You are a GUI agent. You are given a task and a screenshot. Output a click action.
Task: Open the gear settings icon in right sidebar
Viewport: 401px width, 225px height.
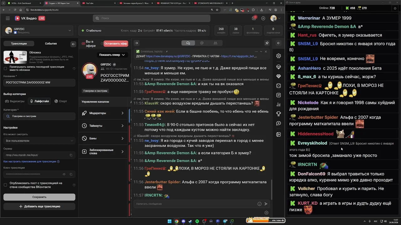pos(279,56)
